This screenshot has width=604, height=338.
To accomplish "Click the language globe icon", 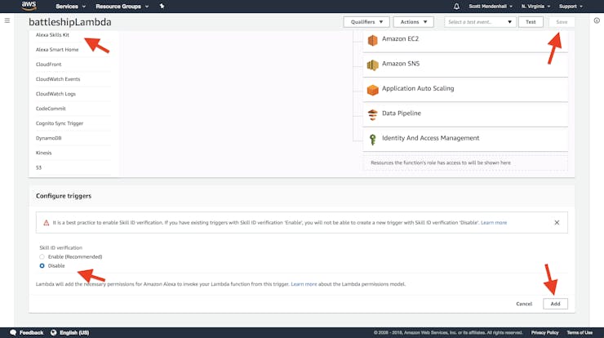I will (x=54, y=332).
